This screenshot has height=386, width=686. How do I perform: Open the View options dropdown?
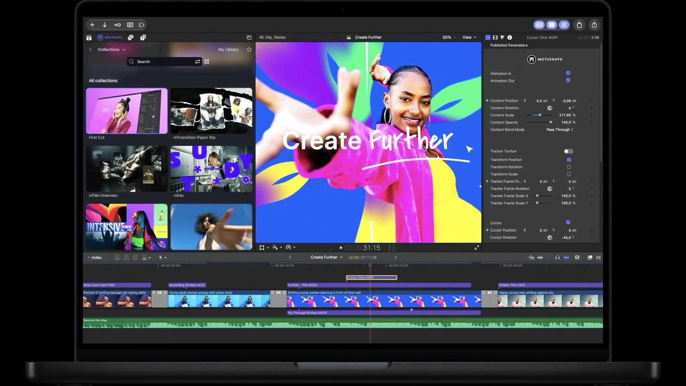[x=469, y=38]
